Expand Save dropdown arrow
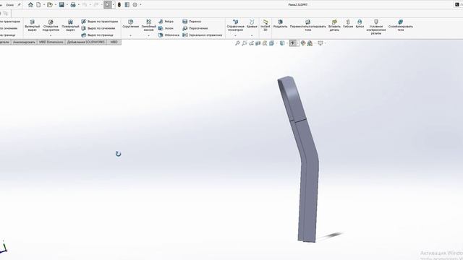The height and width of the screenshot is (260, 463). click(67, 5)
